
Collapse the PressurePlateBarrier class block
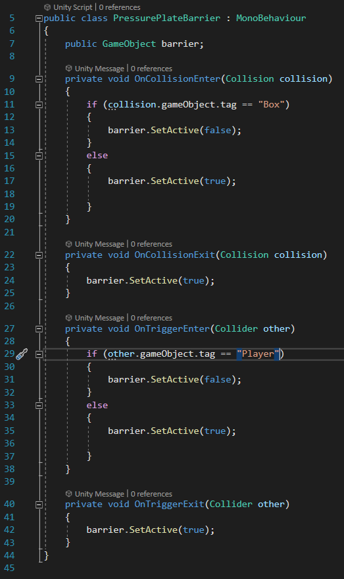click(39, 18)
